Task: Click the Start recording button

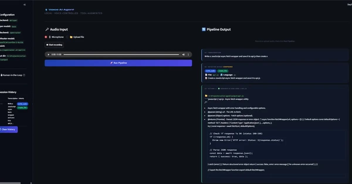Action: point(54,45)
